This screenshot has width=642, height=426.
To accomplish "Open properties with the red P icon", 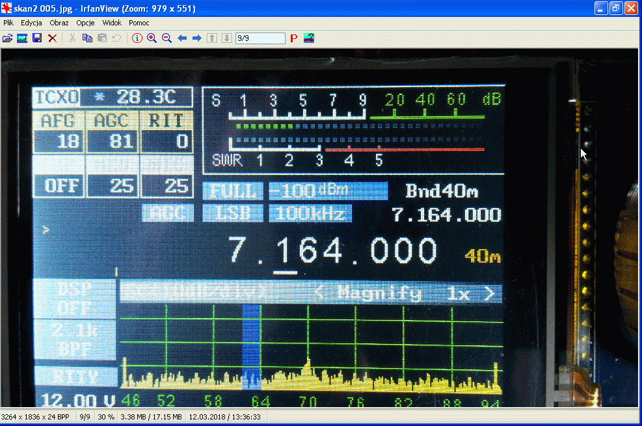I will pyautogui.click(x=293, y=38).
